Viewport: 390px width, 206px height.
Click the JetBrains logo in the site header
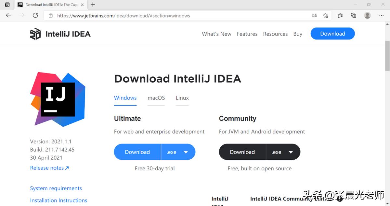pos(35,33)
